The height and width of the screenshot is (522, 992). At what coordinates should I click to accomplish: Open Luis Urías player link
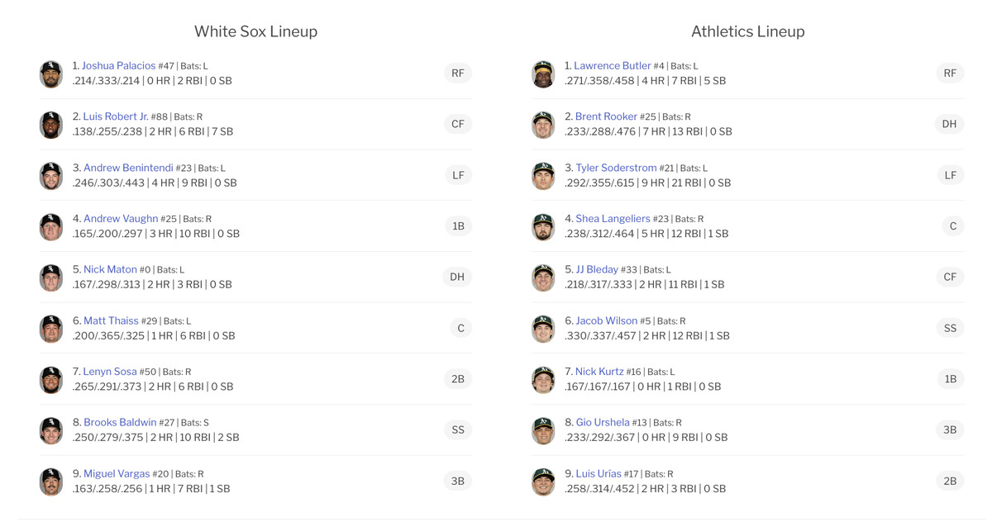(598, 473)
